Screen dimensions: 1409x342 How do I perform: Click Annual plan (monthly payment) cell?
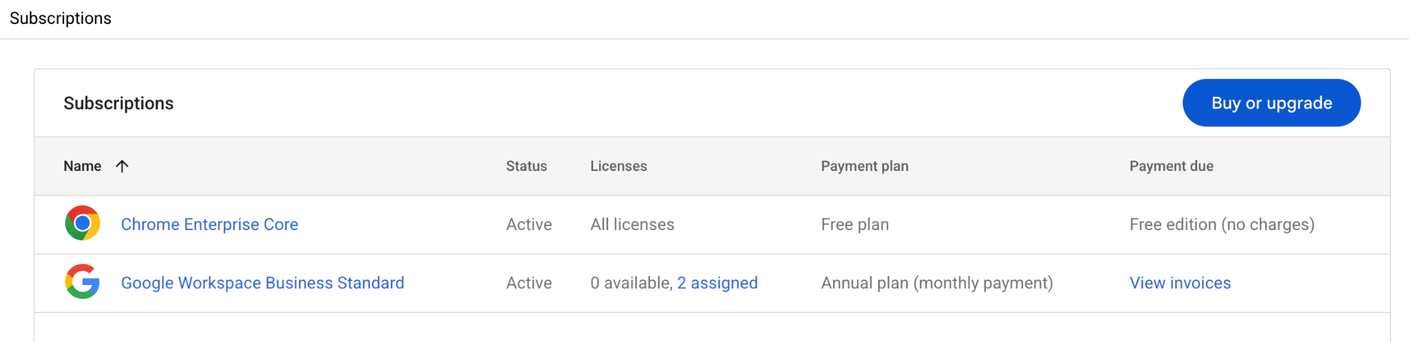tap(936, 283)
